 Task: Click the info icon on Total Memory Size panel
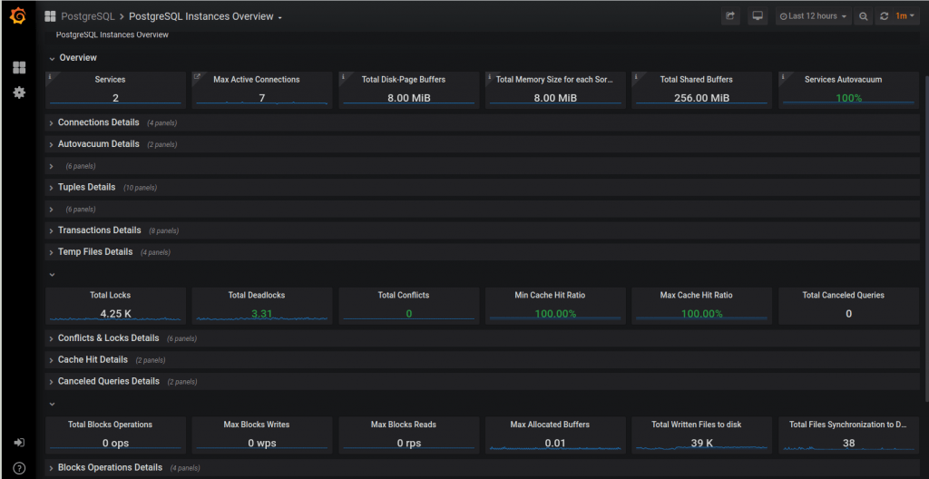(489, 76)
